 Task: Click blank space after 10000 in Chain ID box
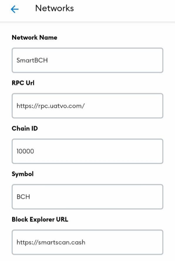[98, 151]
